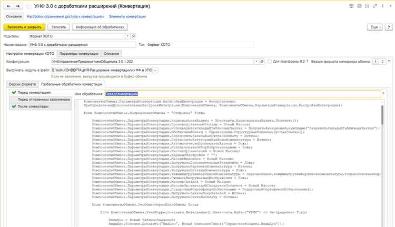Open the Основное section
395x227 pixels.
coord(14,16)
